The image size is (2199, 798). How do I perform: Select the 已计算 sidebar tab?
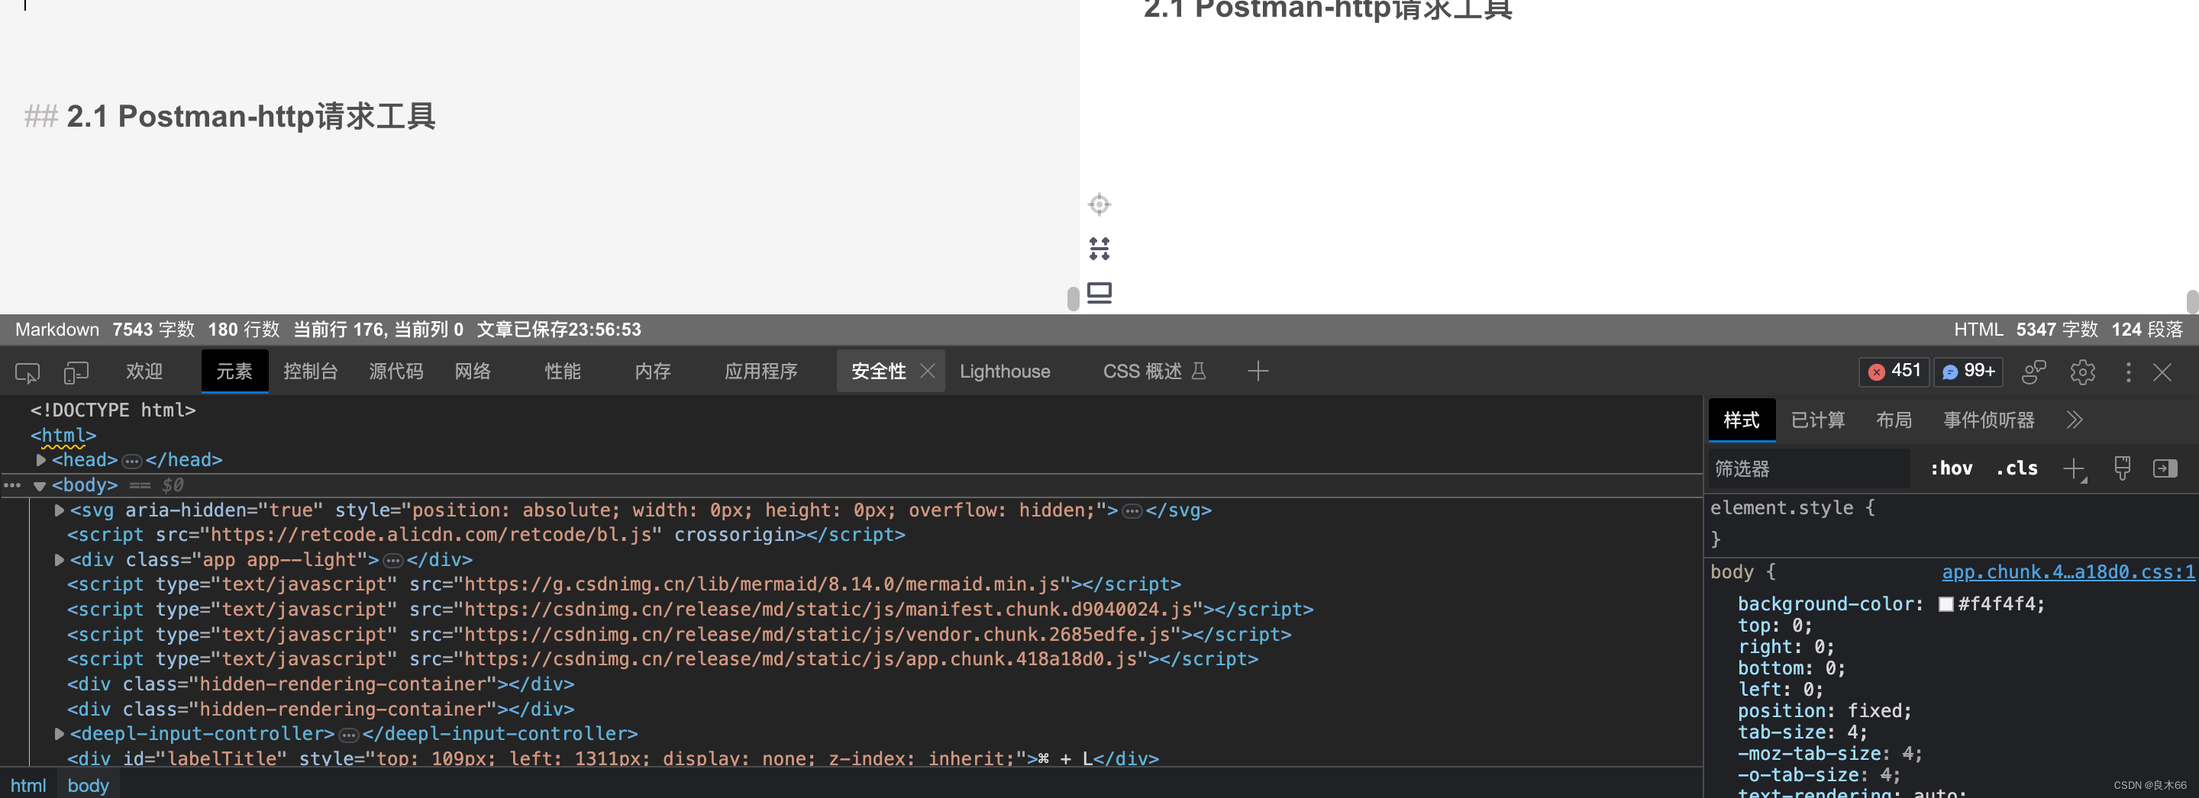coord(1817,420)
